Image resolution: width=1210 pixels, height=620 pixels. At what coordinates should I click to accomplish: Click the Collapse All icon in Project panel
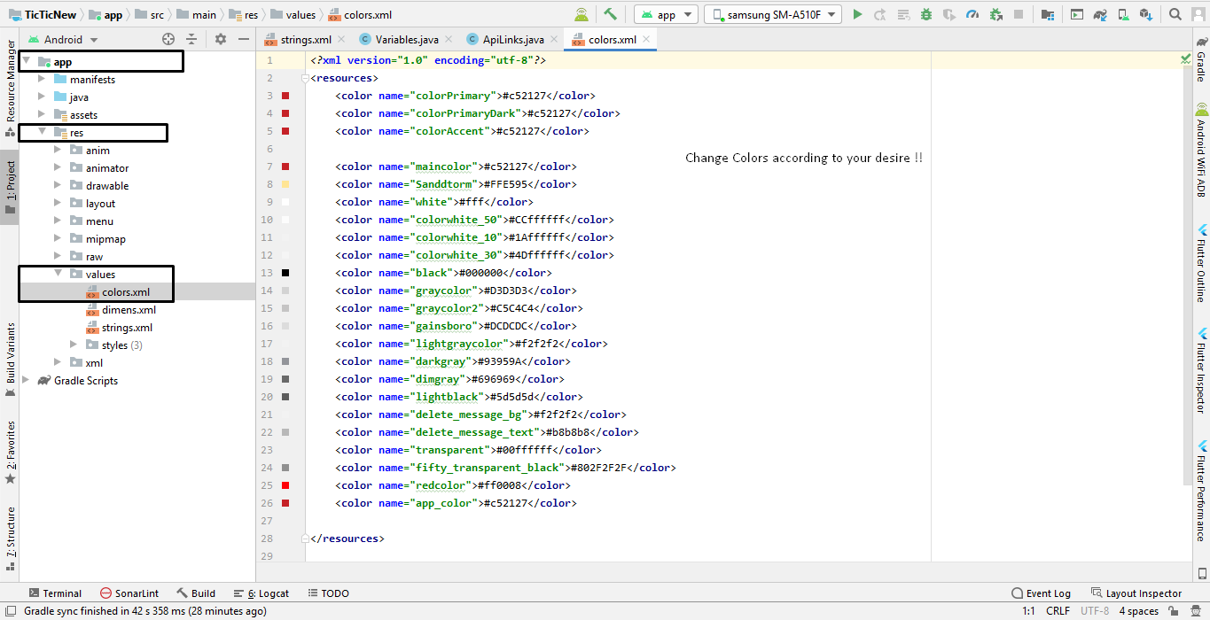191,39
